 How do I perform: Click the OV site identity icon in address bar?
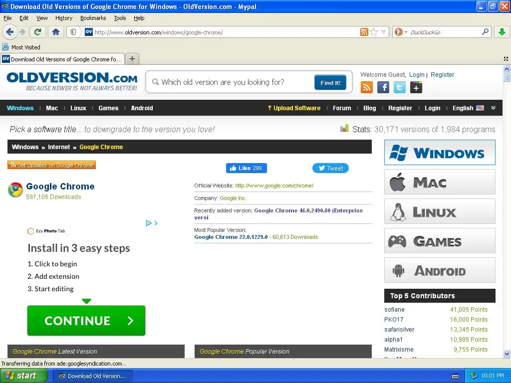point(89,32)
